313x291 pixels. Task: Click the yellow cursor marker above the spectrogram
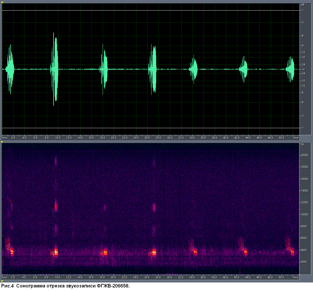coord(2,143)
